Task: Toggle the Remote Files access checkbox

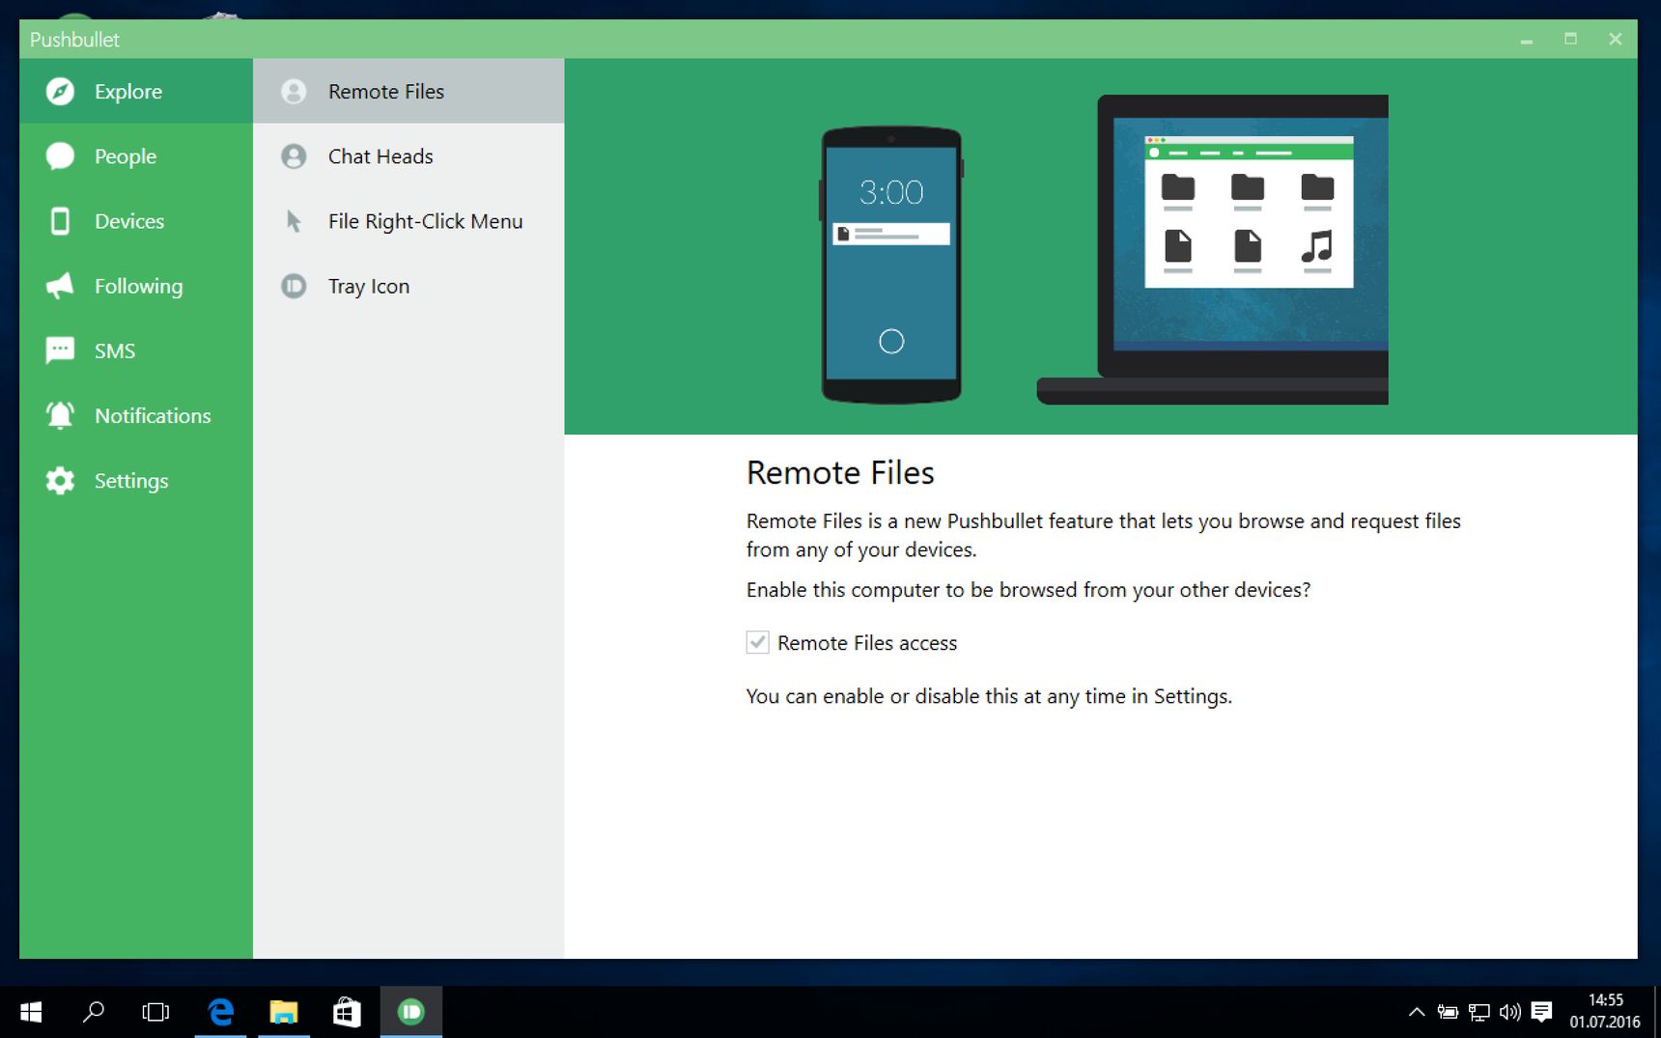Action: coord(758,642)
